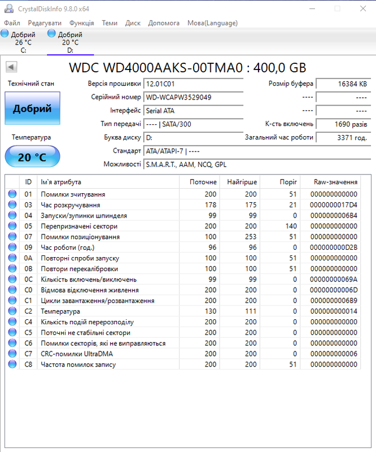Click the Serial ATA interface field
The height and width of the screenshot is (452, 376).
coord(193,111)
